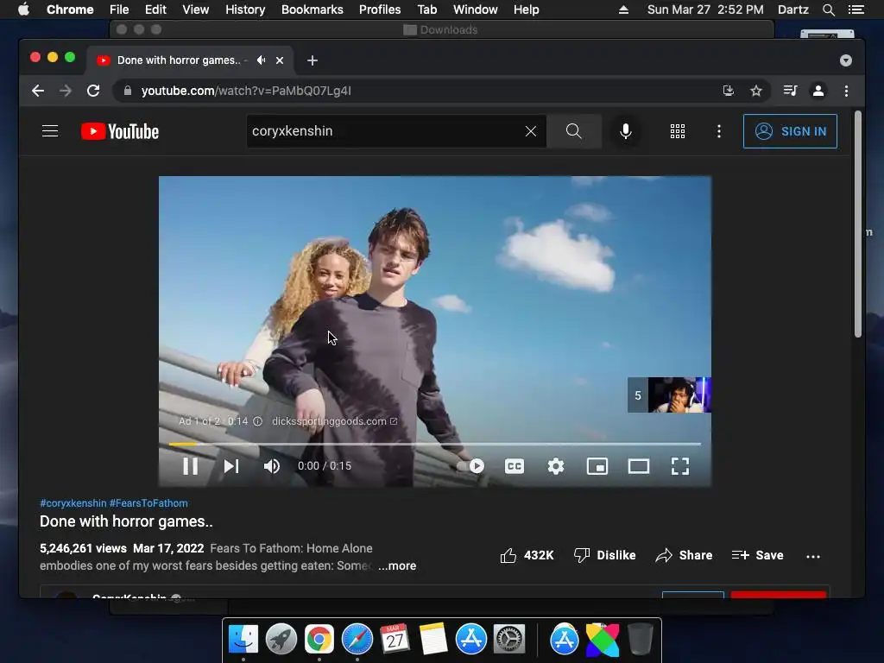
Task: Open YouTube settings three-dot menu
Action: [x=719, y=131]
